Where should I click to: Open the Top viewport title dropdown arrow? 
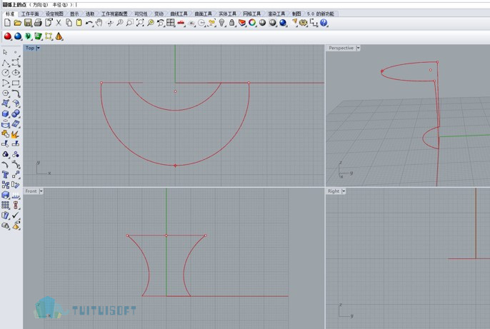(x=38, y=48)
